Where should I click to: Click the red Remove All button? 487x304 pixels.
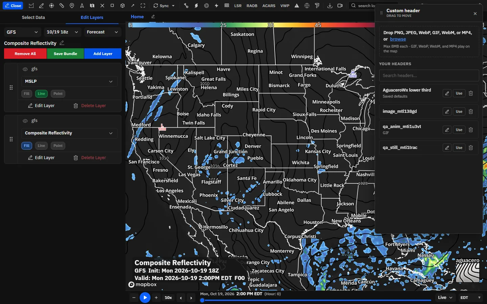tap(25, 54)
